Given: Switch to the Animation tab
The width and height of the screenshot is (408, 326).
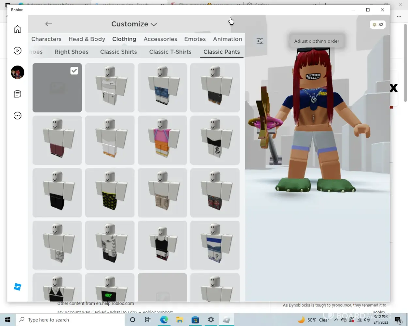Looking at the screenshot, I should click(x=228, y=39).
